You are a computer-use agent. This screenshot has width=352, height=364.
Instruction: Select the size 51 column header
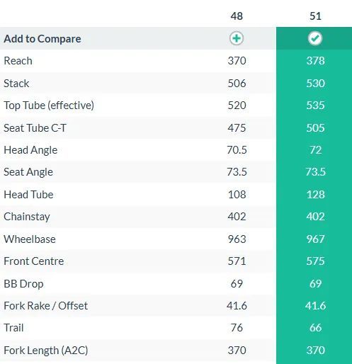click(x=315, y=16)
